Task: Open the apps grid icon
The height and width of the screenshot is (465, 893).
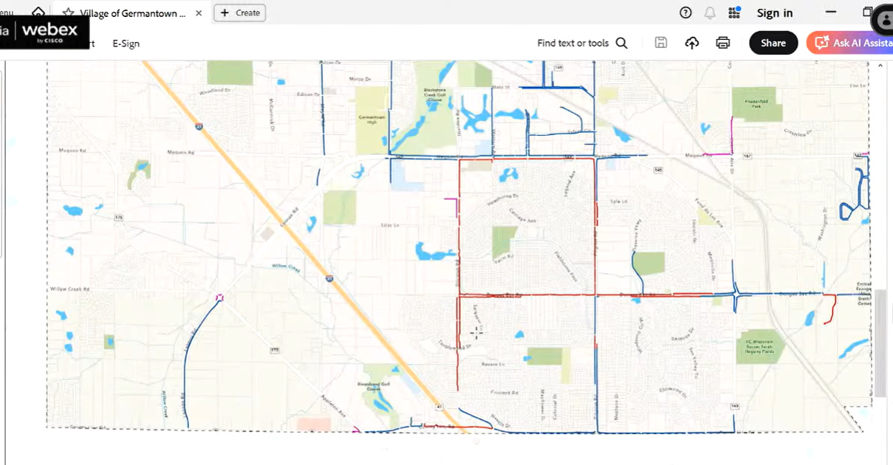Action: 734,13
